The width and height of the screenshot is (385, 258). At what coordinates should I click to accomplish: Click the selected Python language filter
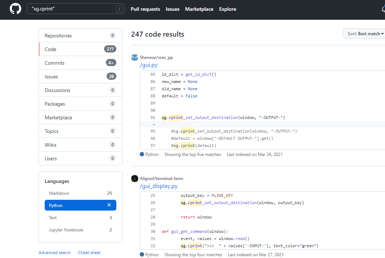pyautogui.click(x=81, y=205)
